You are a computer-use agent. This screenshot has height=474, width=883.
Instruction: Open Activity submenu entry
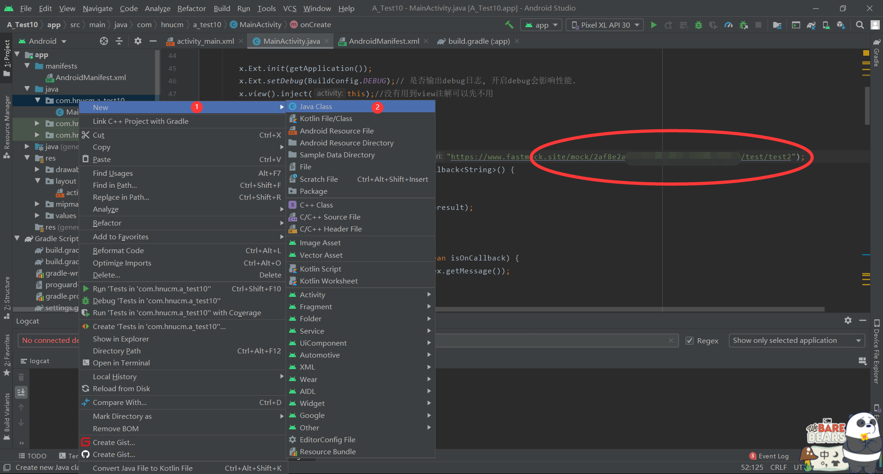tap(361, 295)
